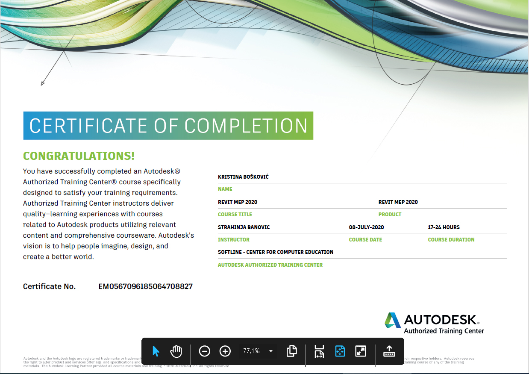Image resolution: width=529 pixels, height=374 pixels.
Task: Click the date 08-JULY-2020
Action: point(367,227)
